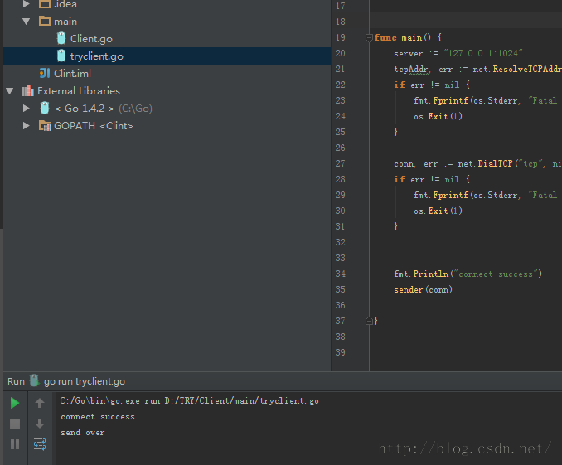Screen dimensions: 562x465
Task: Click the GOPATH folder icon
Action: point(45,126)
